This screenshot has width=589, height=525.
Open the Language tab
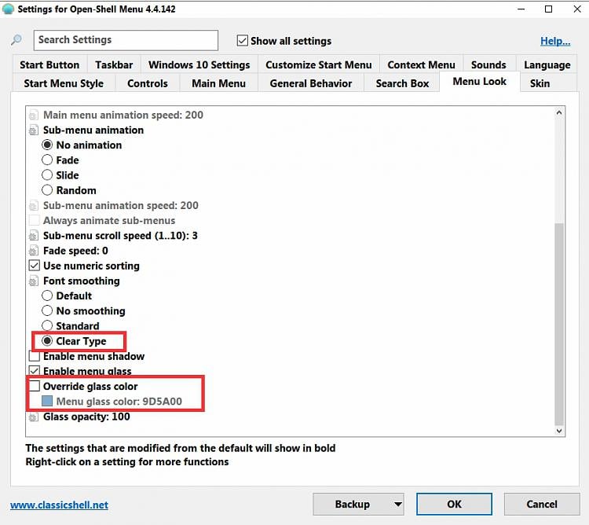pyautogui.click(x=547, y=64)
